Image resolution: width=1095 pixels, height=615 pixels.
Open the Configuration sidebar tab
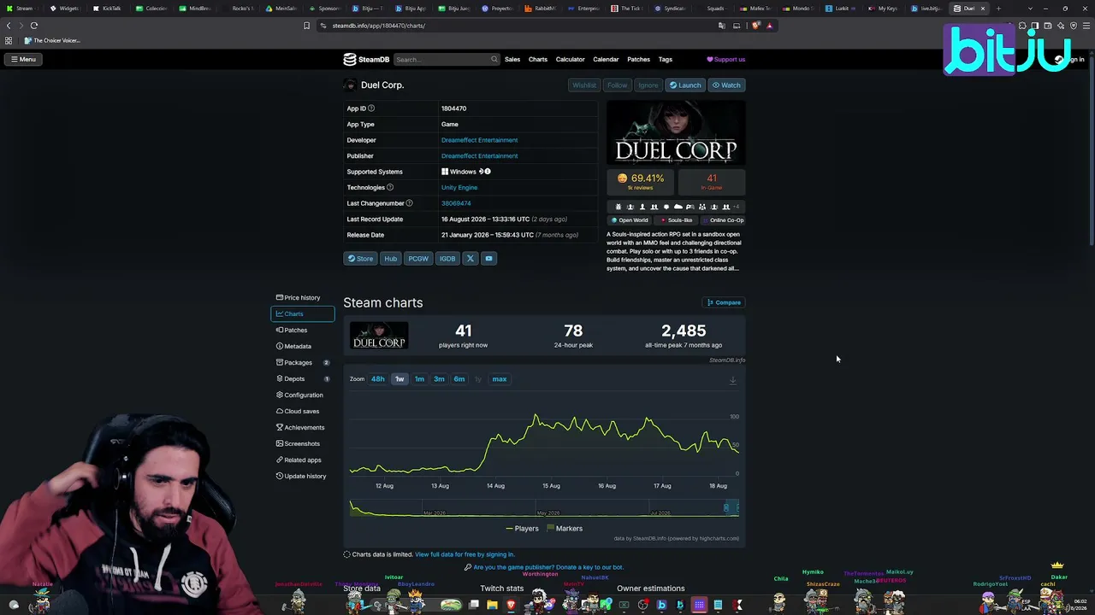pos(302,395)
